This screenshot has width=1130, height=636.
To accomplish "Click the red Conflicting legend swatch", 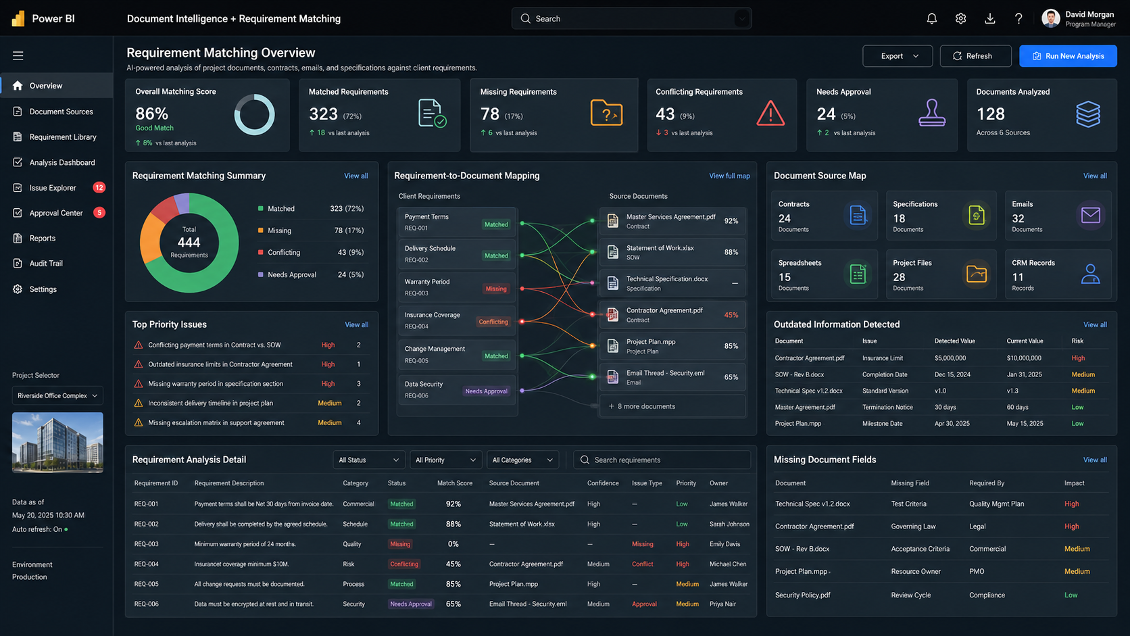I will pyautogui.click(x=261, y=252).
